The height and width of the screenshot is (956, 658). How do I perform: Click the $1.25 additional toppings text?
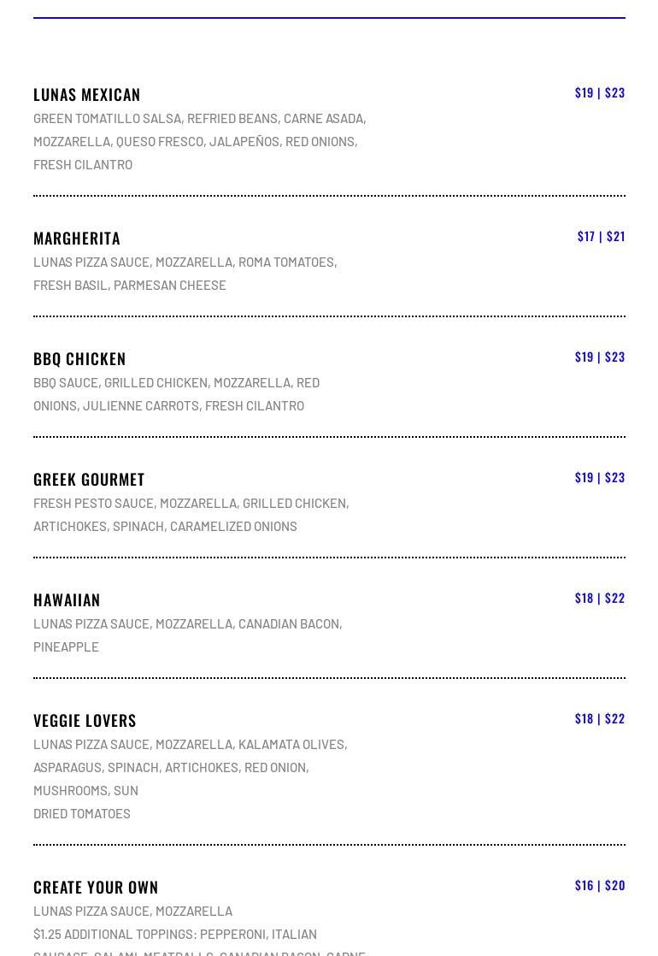pos(175,935)
